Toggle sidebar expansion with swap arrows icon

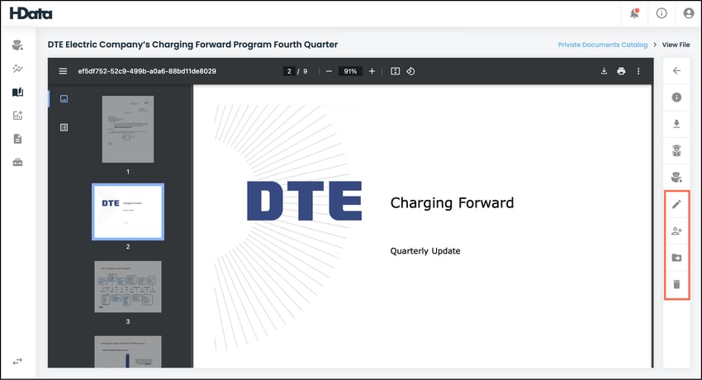coord(17,361)
